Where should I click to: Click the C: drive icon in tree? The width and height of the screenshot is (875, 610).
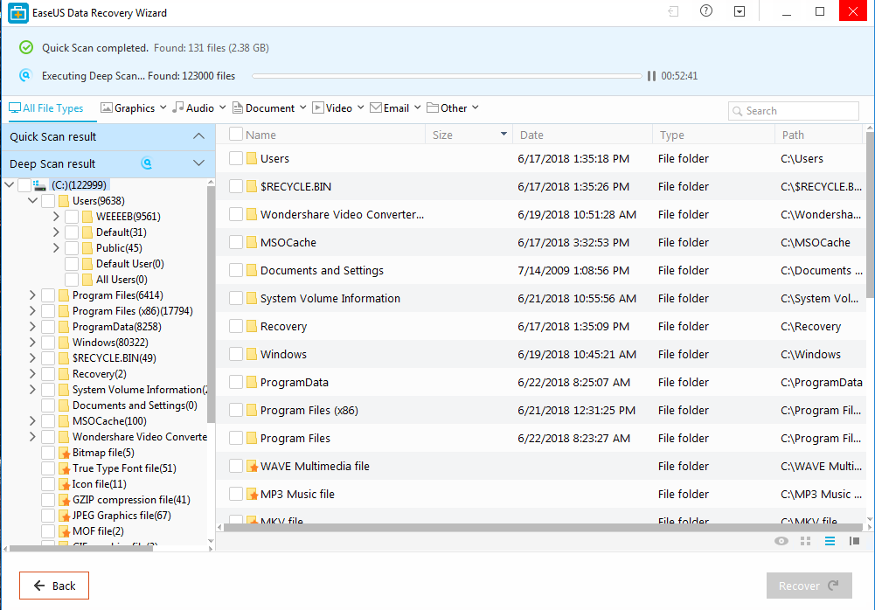39,185
